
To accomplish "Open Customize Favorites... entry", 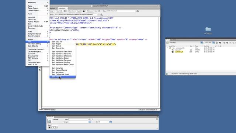I will (38, 50).
